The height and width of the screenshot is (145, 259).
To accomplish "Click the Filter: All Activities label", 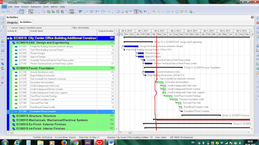I will click(81, 27).
